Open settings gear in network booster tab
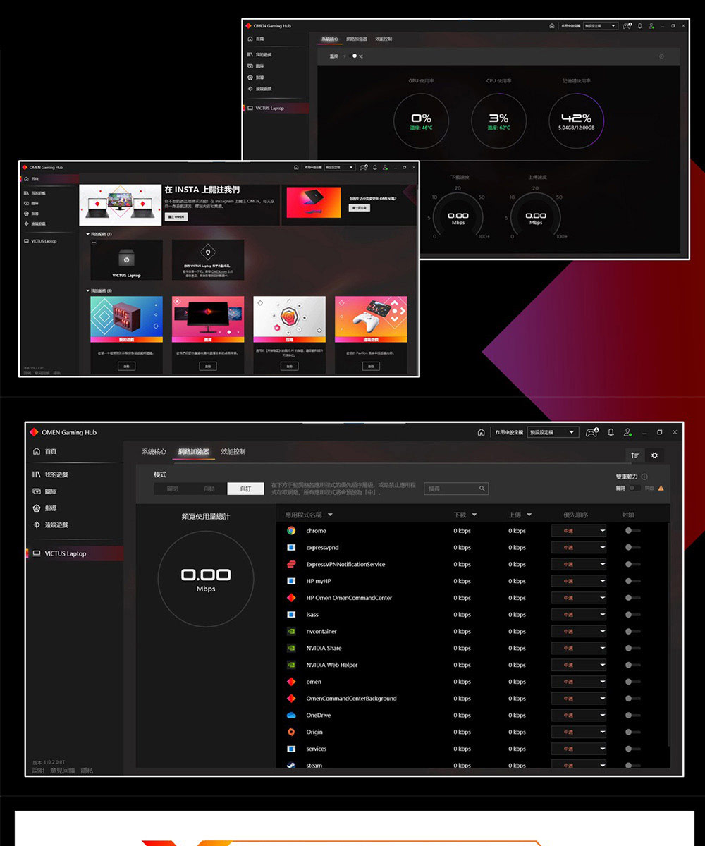 click(x=654, y=455)
